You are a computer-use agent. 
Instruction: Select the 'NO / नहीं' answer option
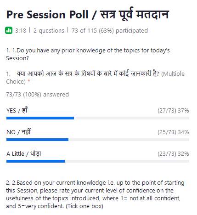coord(18,132)
